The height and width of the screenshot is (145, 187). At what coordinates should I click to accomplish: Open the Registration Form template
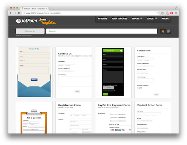pyautogui.click(x=74, y=117)
